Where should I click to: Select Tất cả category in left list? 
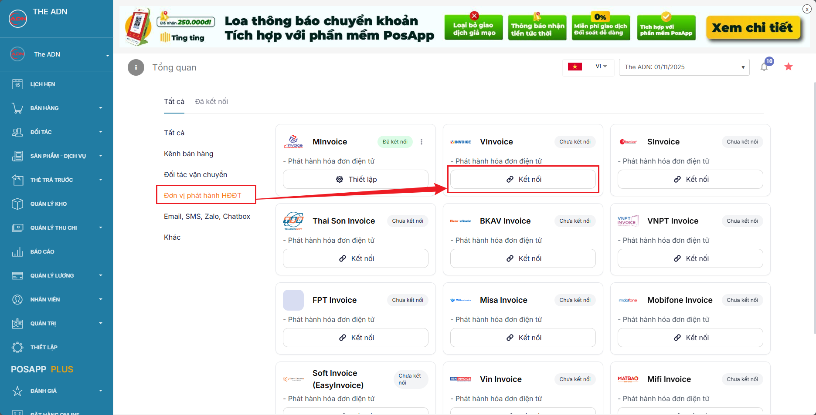click(x=174, y=133)
